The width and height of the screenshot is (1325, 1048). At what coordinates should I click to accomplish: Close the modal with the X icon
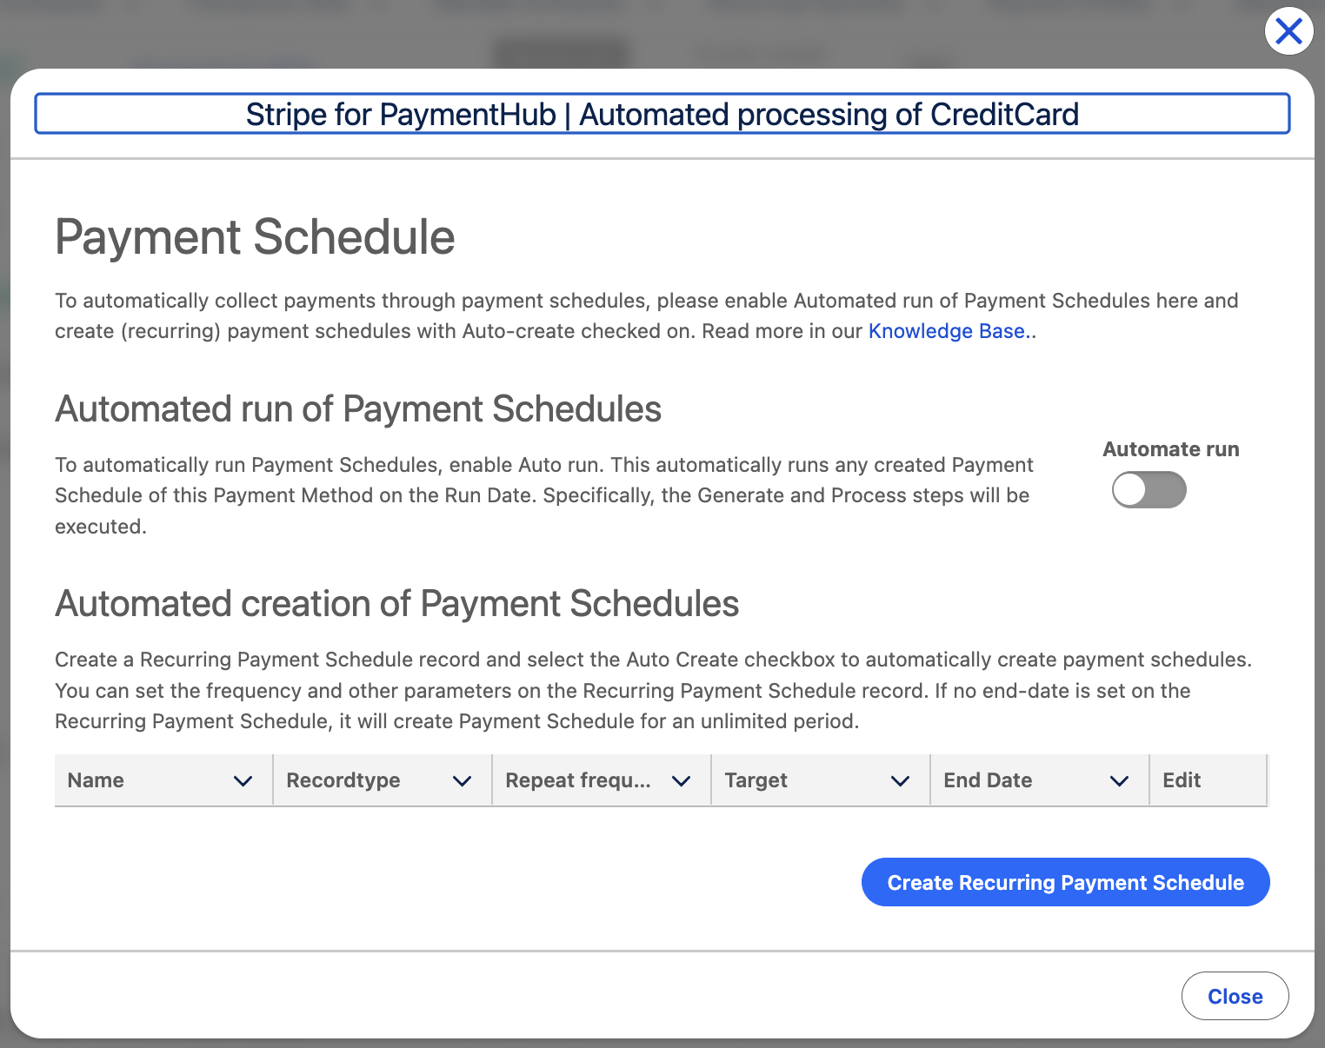point(1288,31)
